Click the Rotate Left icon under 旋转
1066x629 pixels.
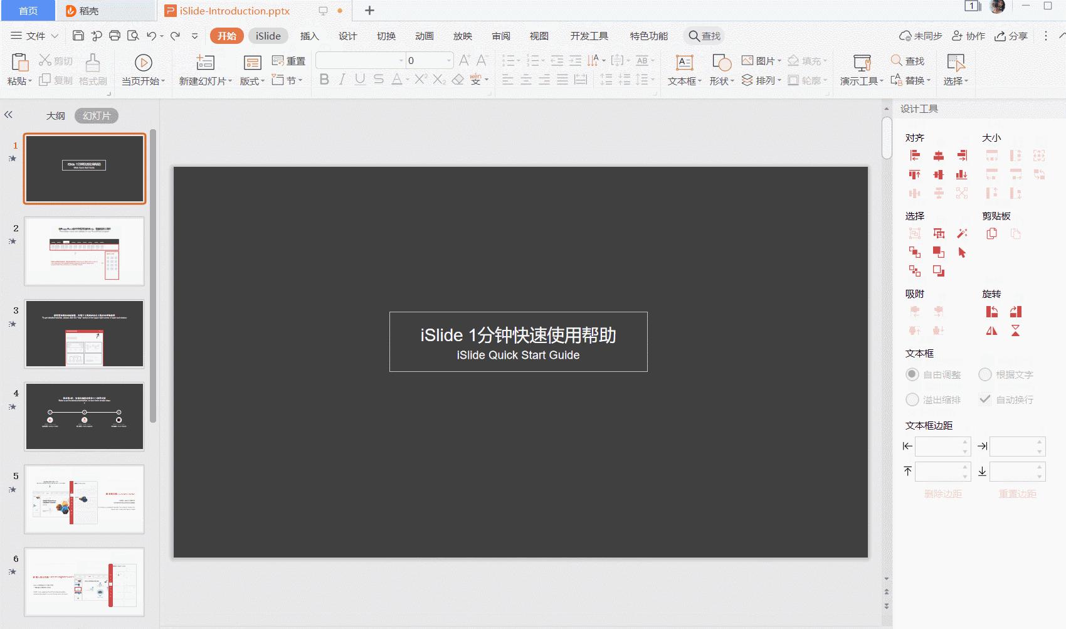coord(992,312)
